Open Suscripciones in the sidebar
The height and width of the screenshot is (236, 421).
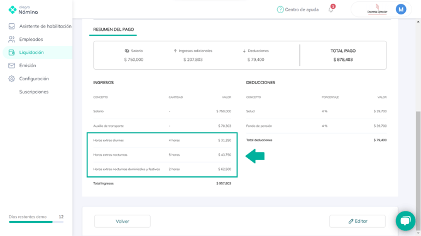[x=34, y=92]
